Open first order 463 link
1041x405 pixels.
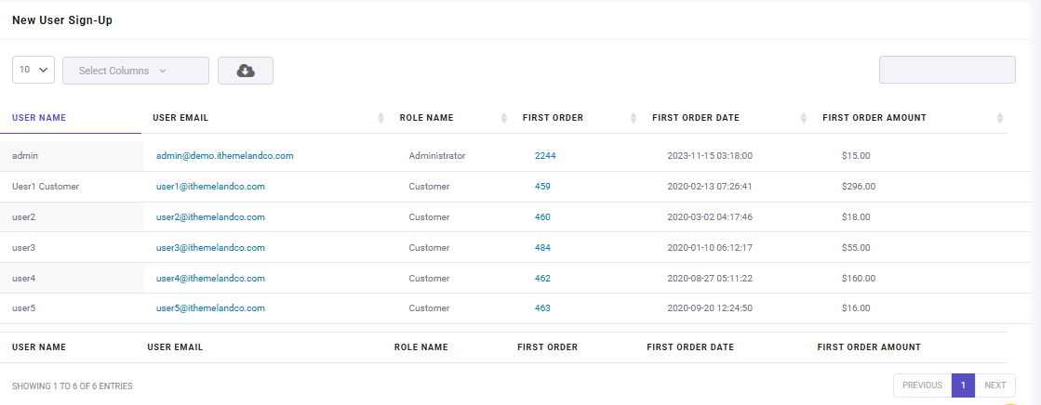click(x=542, y=308)
